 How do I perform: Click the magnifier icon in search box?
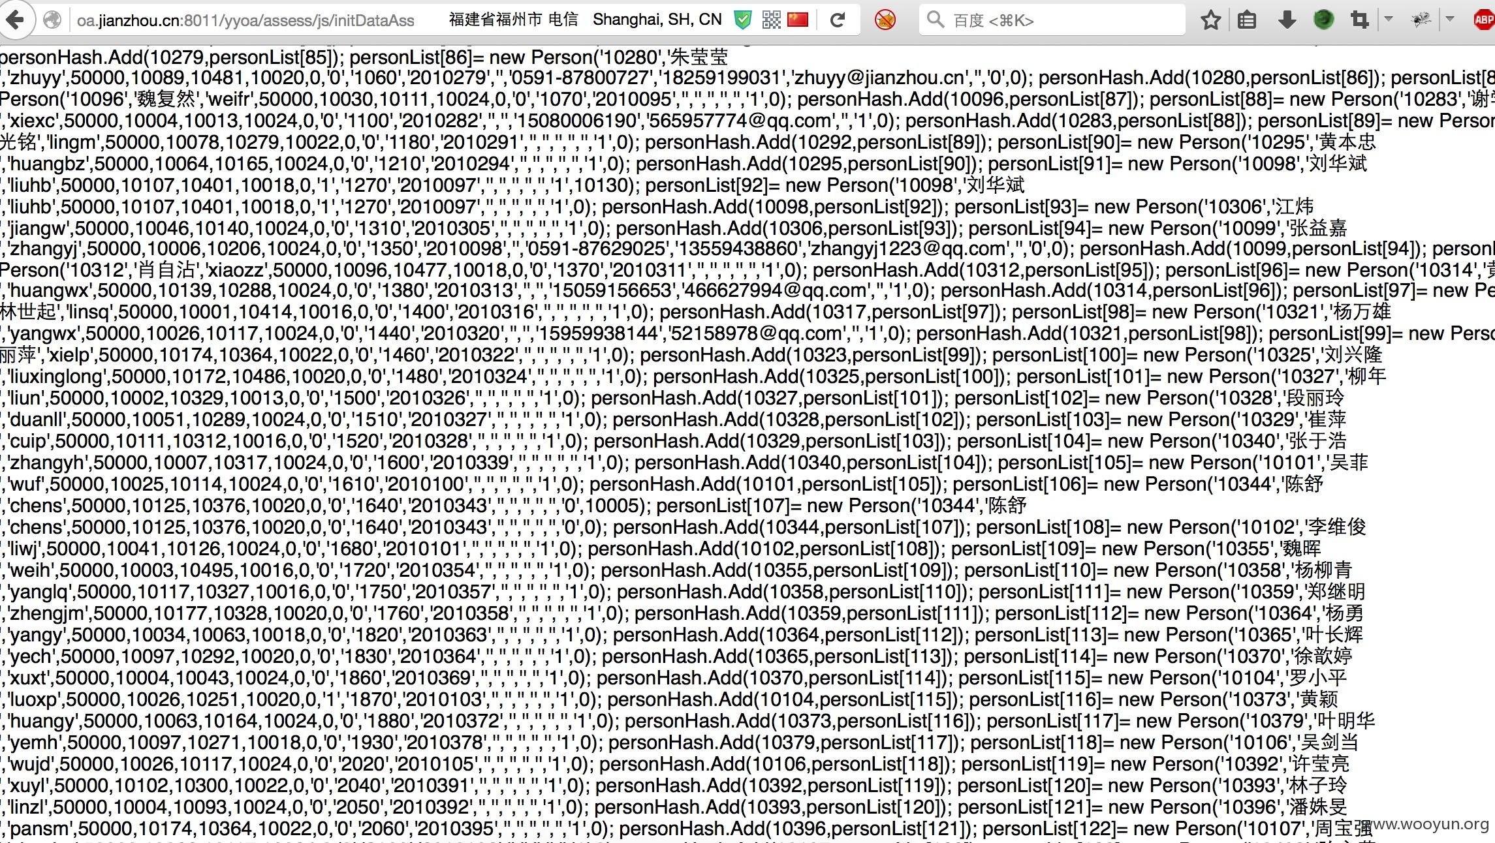pyautogui.click(x=936, y=20)
